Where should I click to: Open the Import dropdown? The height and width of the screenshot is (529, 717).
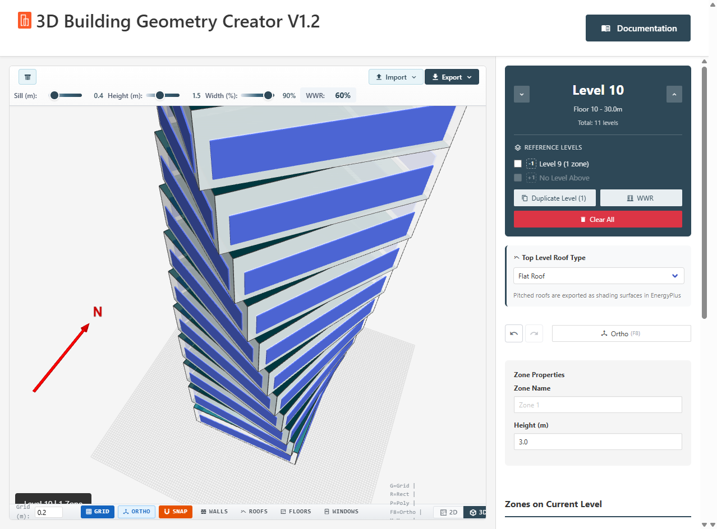[396, 77]
